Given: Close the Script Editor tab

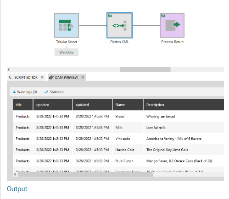Looking at the screenshot, I should (x=42, y=77).
